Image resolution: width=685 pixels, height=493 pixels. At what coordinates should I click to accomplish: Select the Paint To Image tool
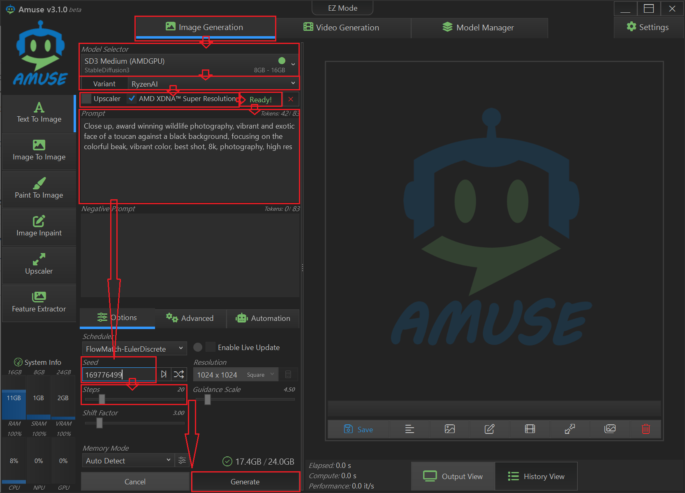tap(39, 189)
